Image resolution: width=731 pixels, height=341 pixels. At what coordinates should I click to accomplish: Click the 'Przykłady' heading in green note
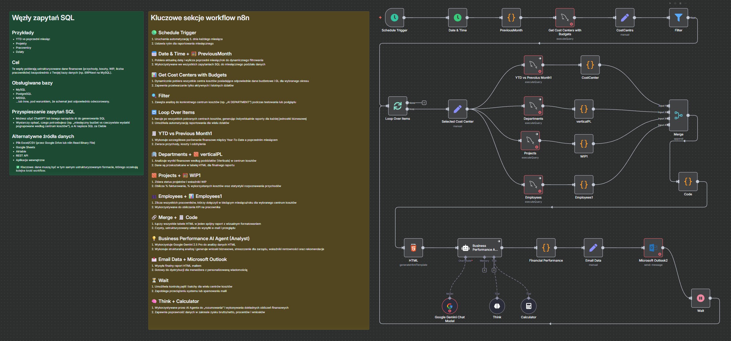[x=23, y=33]
